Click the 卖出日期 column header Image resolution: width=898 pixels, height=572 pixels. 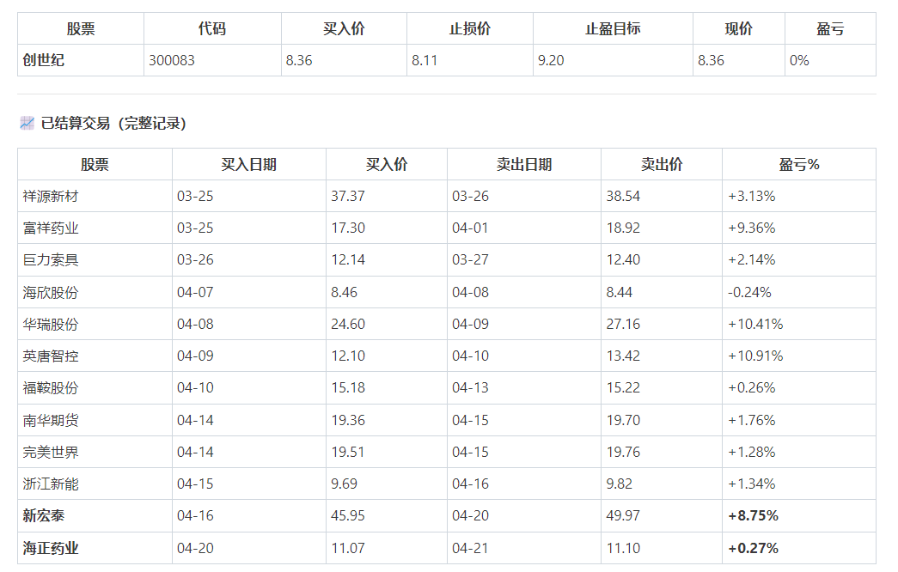(524, 165)
